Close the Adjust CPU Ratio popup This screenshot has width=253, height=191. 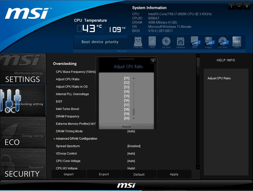(x=153, y=61)
